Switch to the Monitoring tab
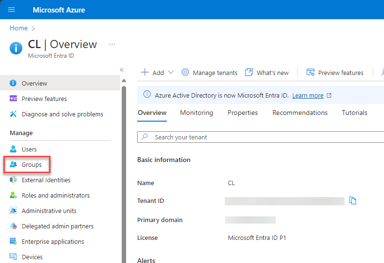The image size is (384, 263). pyautogui.click(x=196, y=113)
